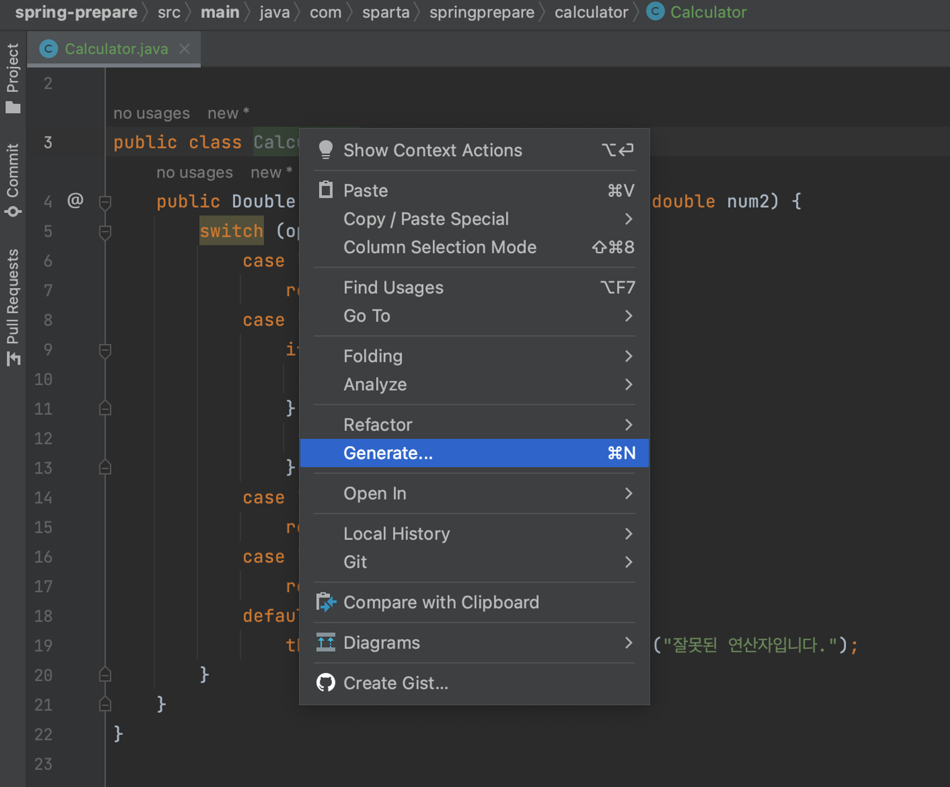Click the no usages hint above class
This screenshot has width=950, height=787.
(152, 113)
